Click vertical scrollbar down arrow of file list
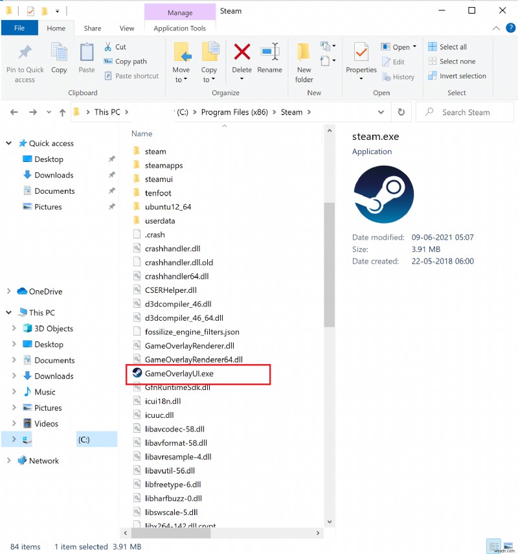The image size is (518, 554). tap(329, 522)
